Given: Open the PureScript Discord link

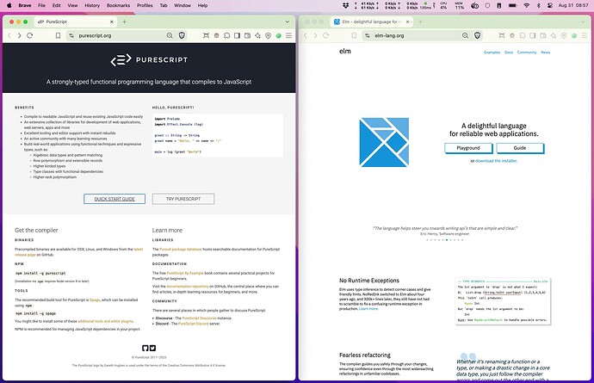Looking at the screenshot, I should point(193,324).
